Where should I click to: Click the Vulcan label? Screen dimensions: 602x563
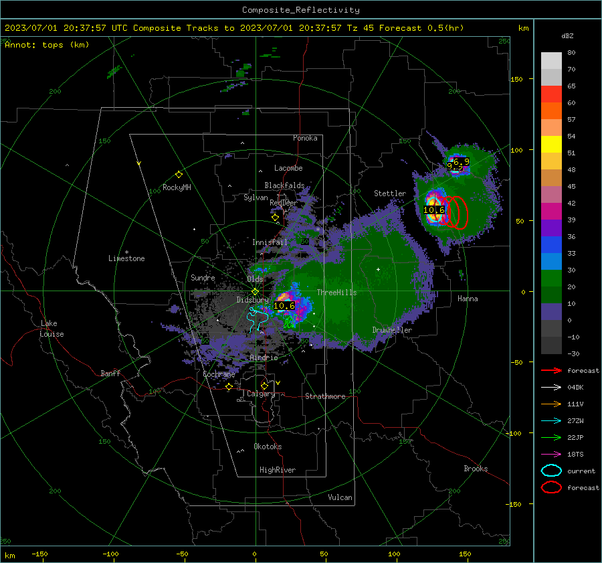(x=340, y=497)
